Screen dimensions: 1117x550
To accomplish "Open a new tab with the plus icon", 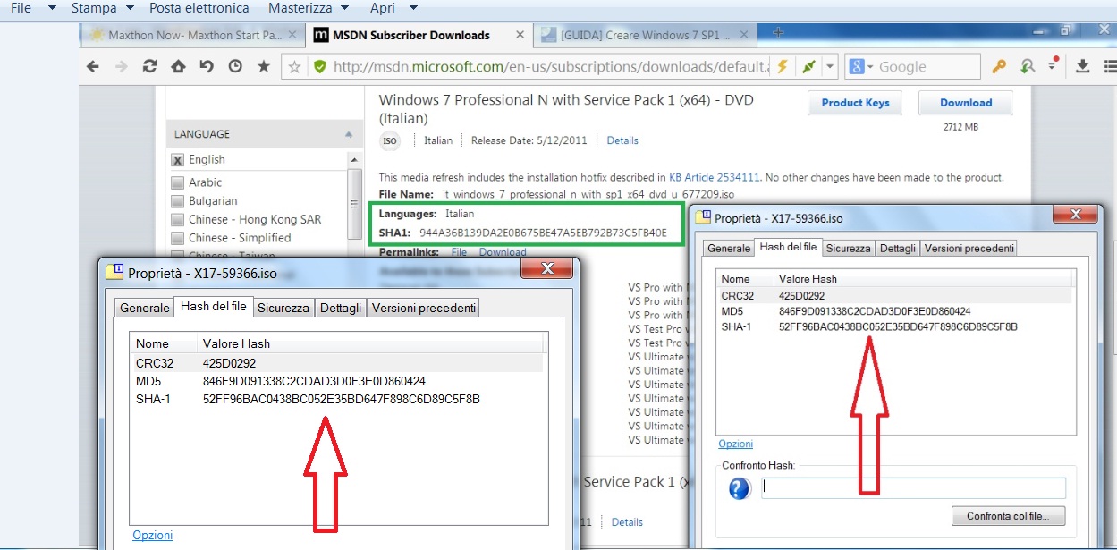I will (x=778, y=33).
